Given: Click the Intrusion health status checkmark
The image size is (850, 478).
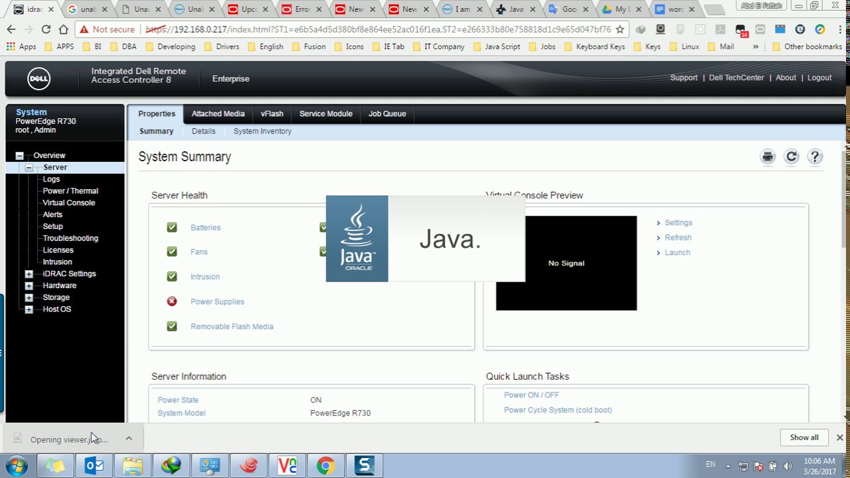Looking at the screenshot, I should point(172,276).
